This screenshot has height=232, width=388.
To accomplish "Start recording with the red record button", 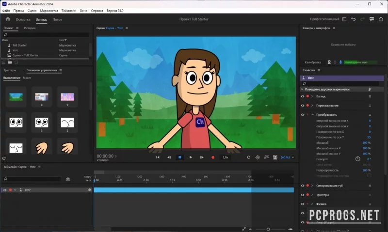I will pos(213,157).
